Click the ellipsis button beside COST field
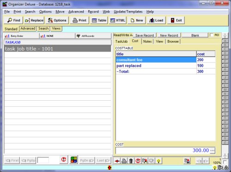Screen dimensions: 231x172 click(x=213, y=150)
